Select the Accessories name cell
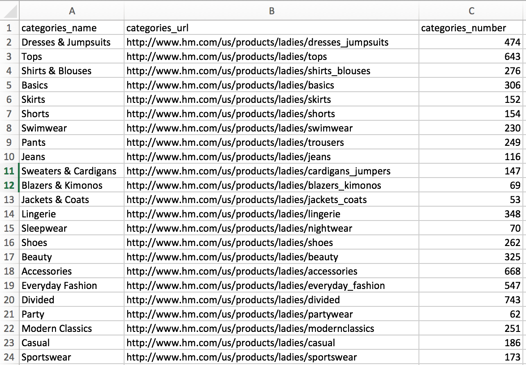Image resolution: width=526 pixels, height=365 pixels. [x=72, y=271]
